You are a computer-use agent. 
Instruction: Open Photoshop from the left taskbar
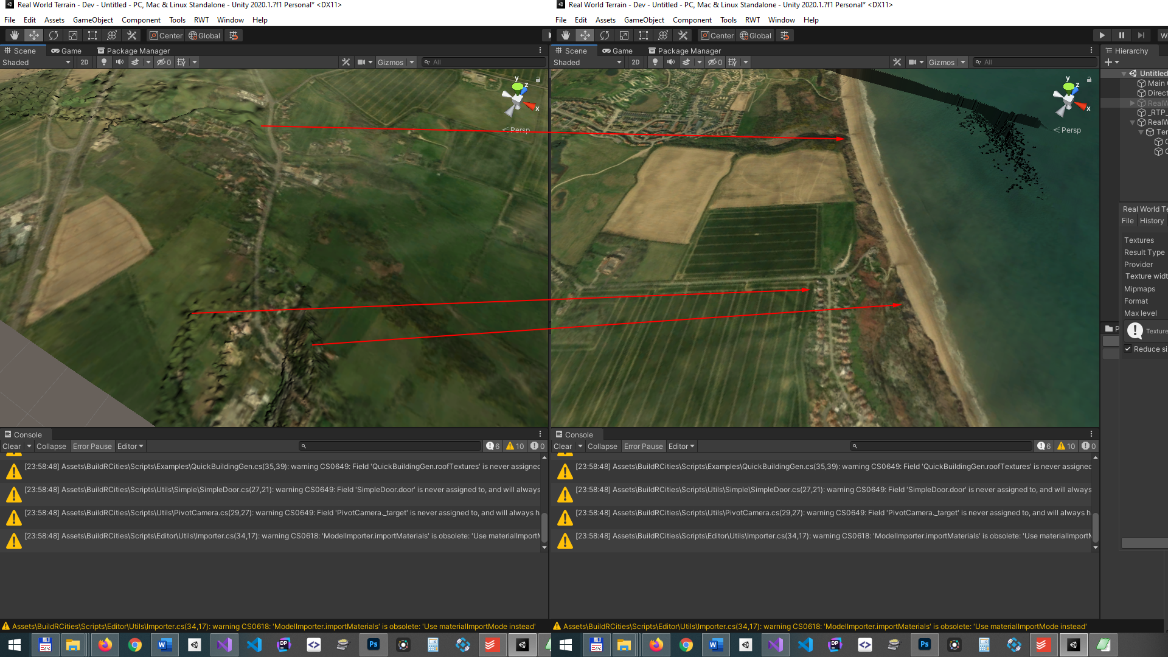pyautogui.click(x=374, y=644)
